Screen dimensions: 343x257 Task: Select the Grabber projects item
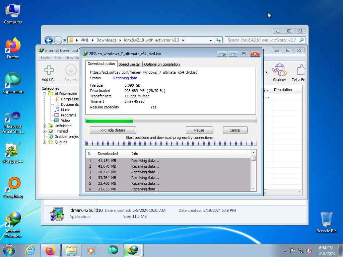[x=64, y=137]
